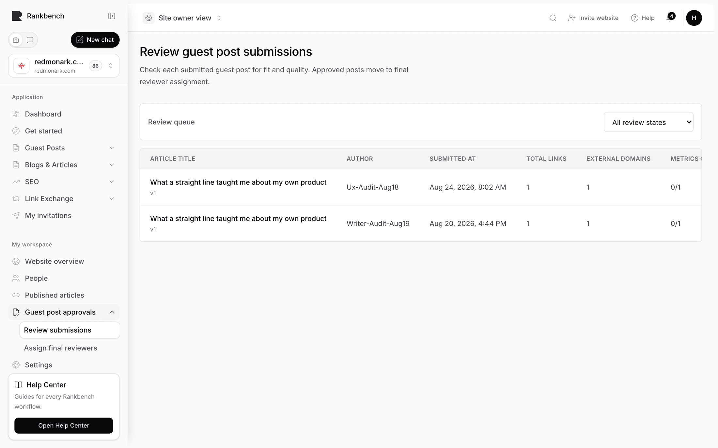Click the SEO trend icon
Viewport: 718px width, 448px height.
[x=16, y=182]
